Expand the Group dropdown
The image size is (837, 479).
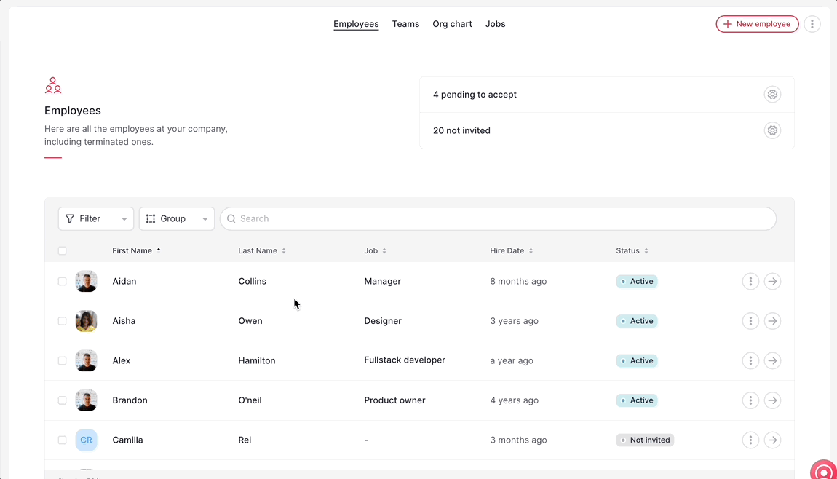click(205, 218)
